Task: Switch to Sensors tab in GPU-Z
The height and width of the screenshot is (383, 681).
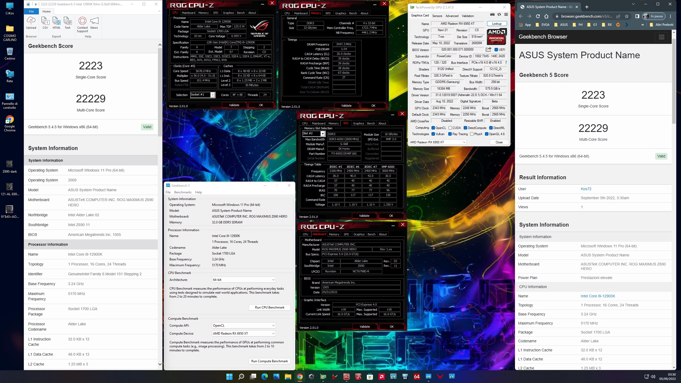Action: pyautogui.click(x=437, y=16)
